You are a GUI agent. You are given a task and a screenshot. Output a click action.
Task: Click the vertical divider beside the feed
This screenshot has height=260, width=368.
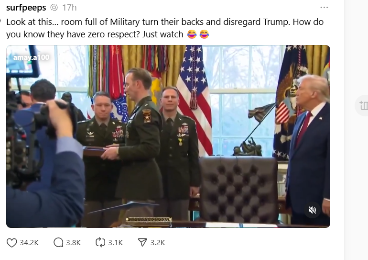(x=345, y=130)
